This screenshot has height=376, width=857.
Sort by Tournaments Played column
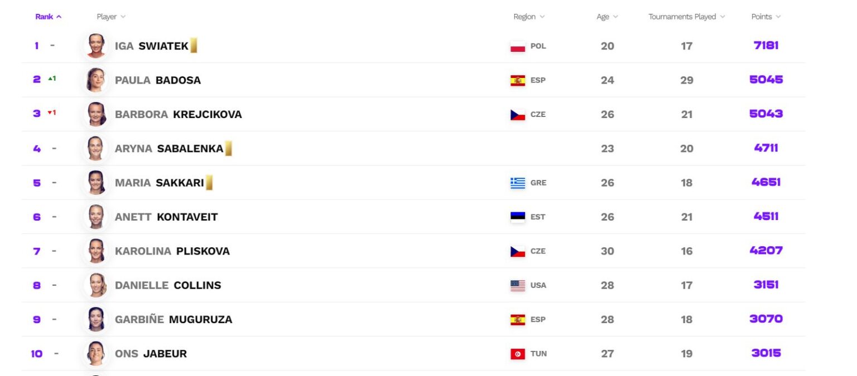pyautogui.click(x=686, y=17)
